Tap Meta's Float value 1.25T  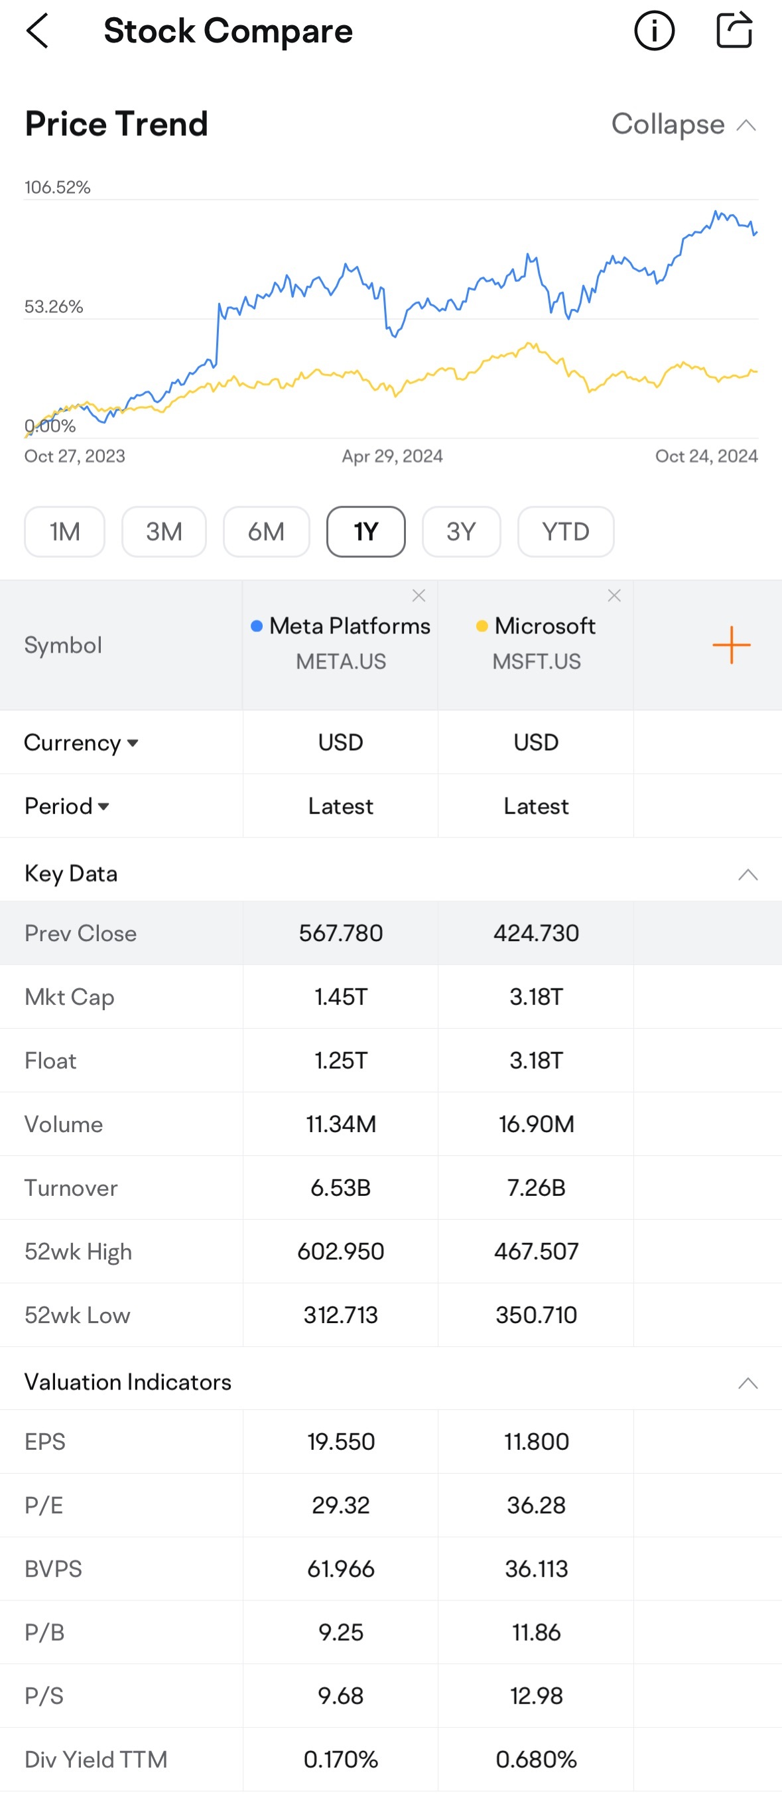(x=341, y=1060)
